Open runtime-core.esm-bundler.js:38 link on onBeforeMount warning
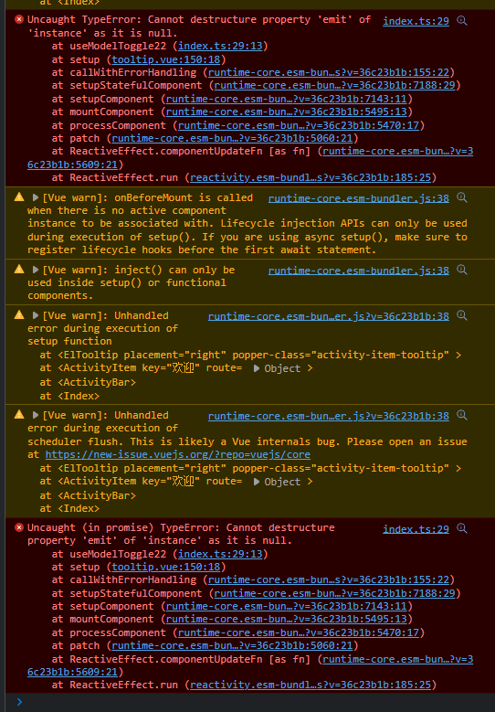Screen dimensions: 495x712 pyautogui.click(x=358, y=198)
